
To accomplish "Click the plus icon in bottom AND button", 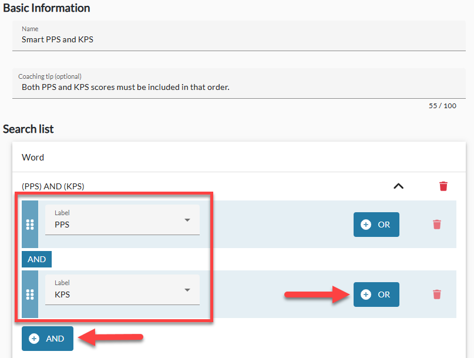I will pyautogui.click(x=34, y=339).
